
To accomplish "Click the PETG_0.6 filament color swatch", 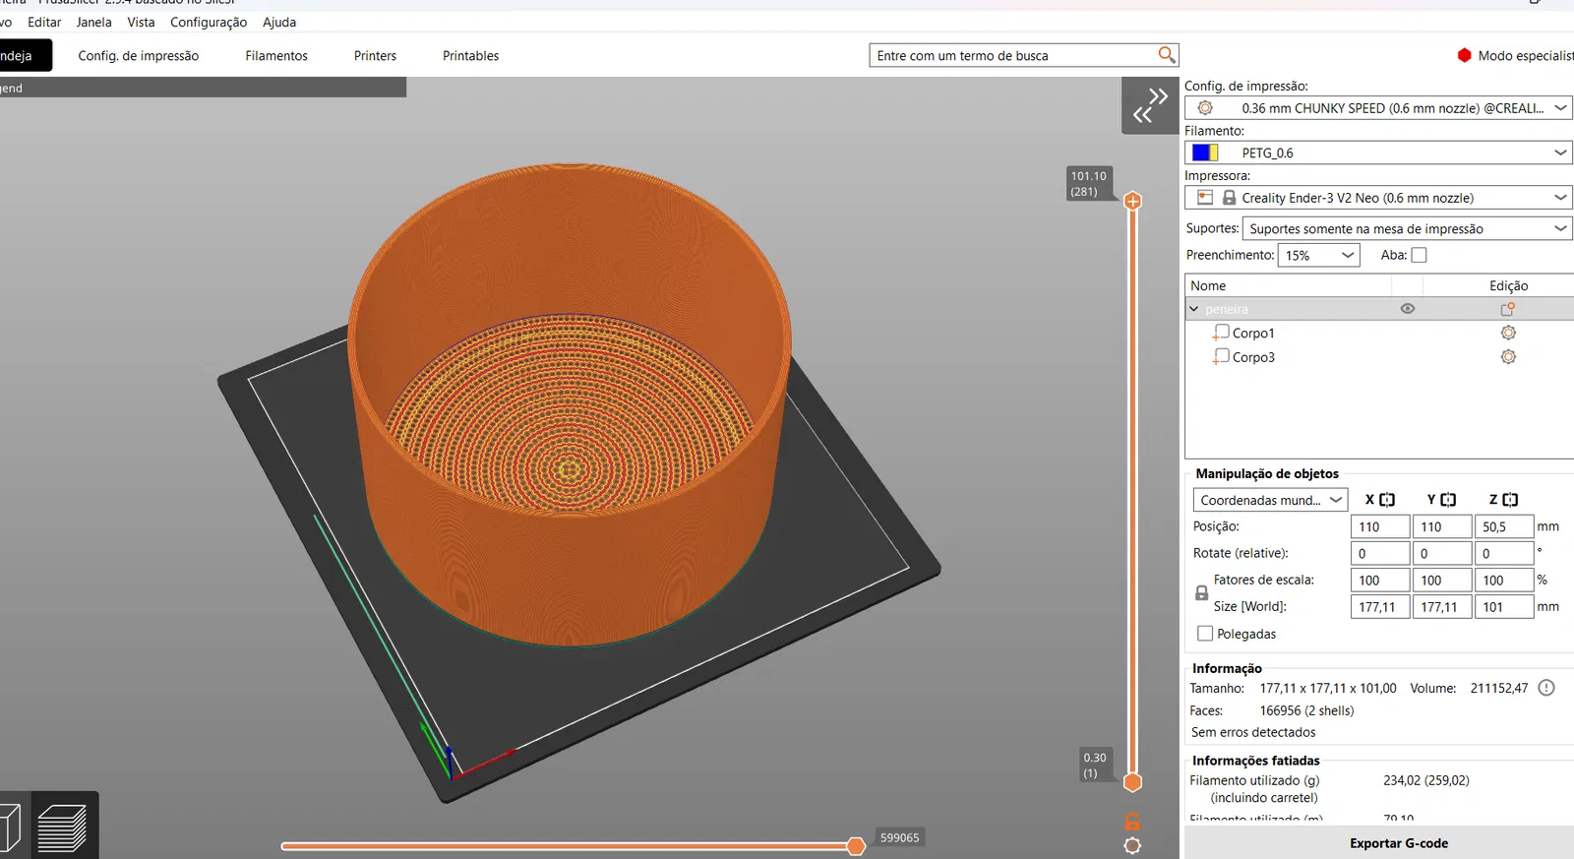I will pyautogui.click(x=1205, y=153).
